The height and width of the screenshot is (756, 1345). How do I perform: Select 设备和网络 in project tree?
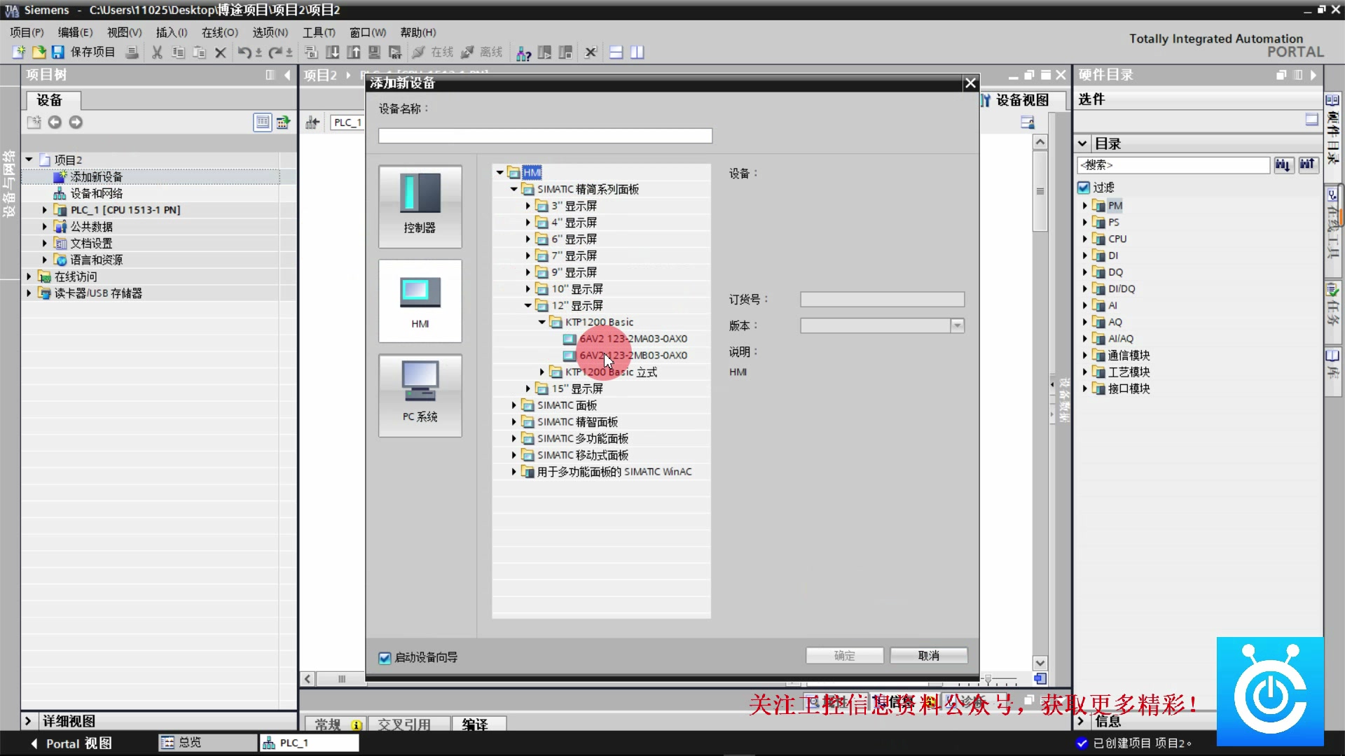coord(97,193)
